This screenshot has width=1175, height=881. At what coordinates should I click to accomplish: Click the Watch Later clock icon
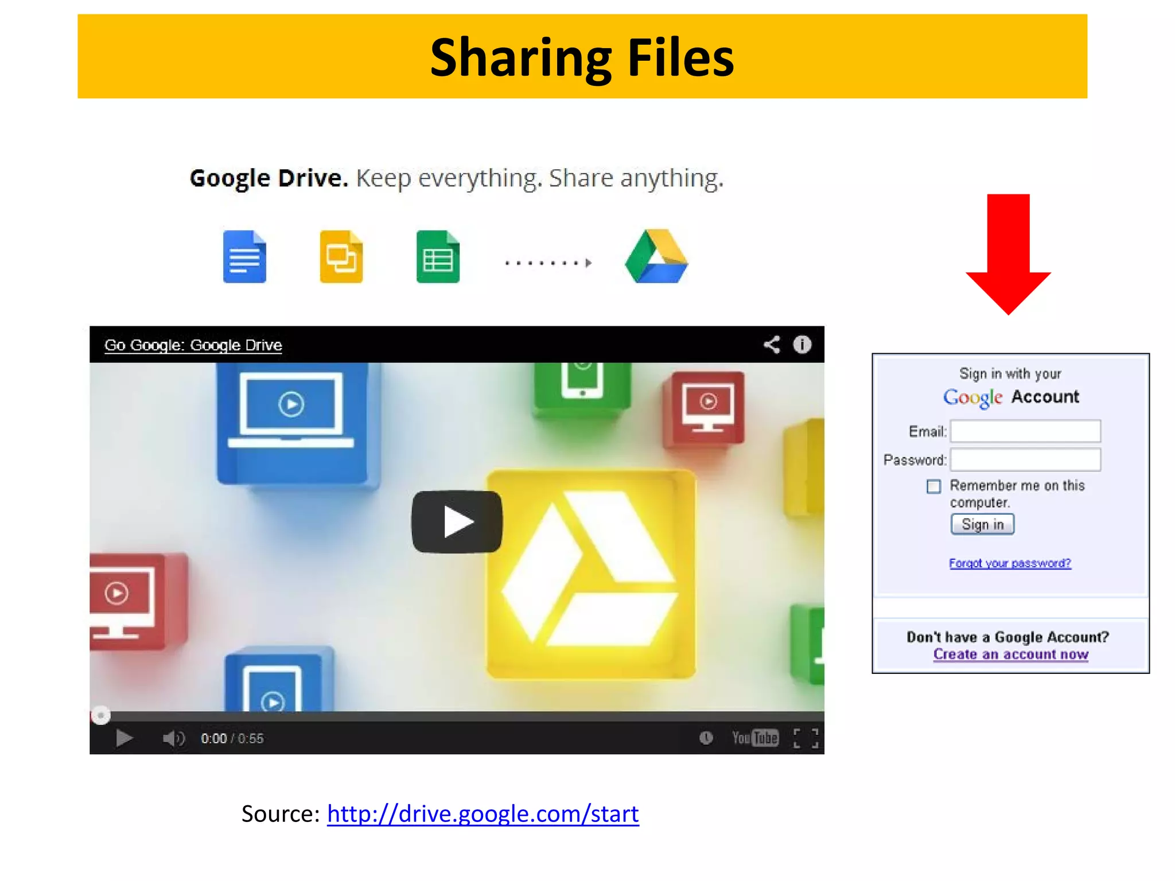pos(706,738)
